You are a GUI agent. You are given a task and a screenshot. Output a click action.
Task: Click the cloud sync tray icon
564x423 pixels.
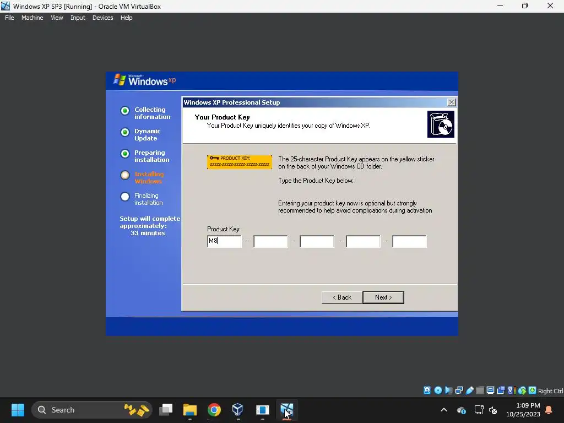click(462, 410)
